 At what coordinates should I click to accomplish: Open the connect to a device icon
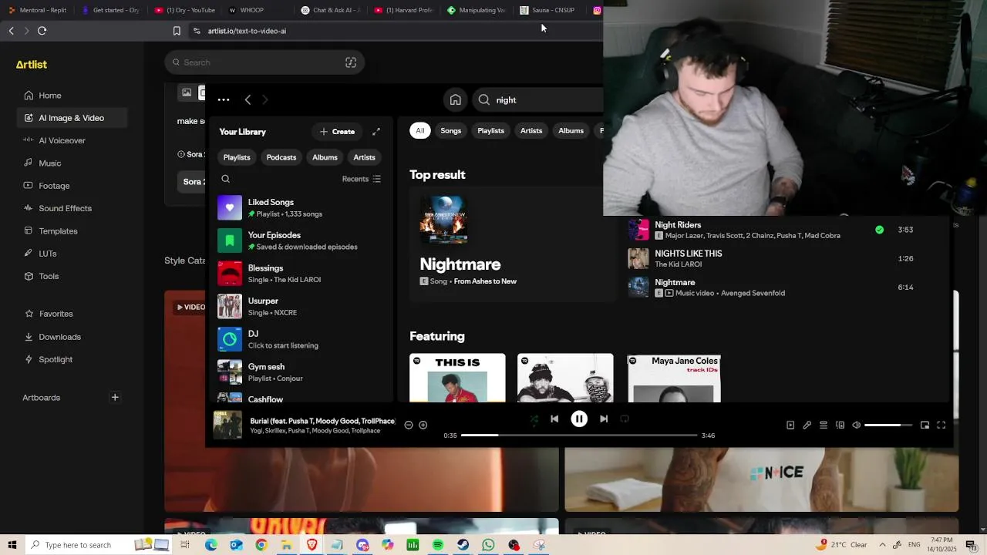click(x=840, y=425)
